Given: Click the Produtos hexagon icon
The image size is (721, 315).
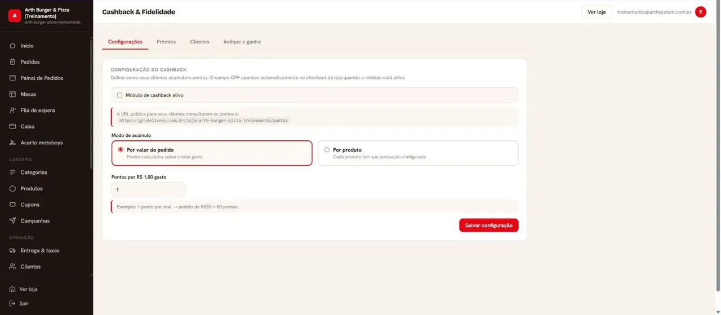Looking at the screenshot, I should coord(12,188).
